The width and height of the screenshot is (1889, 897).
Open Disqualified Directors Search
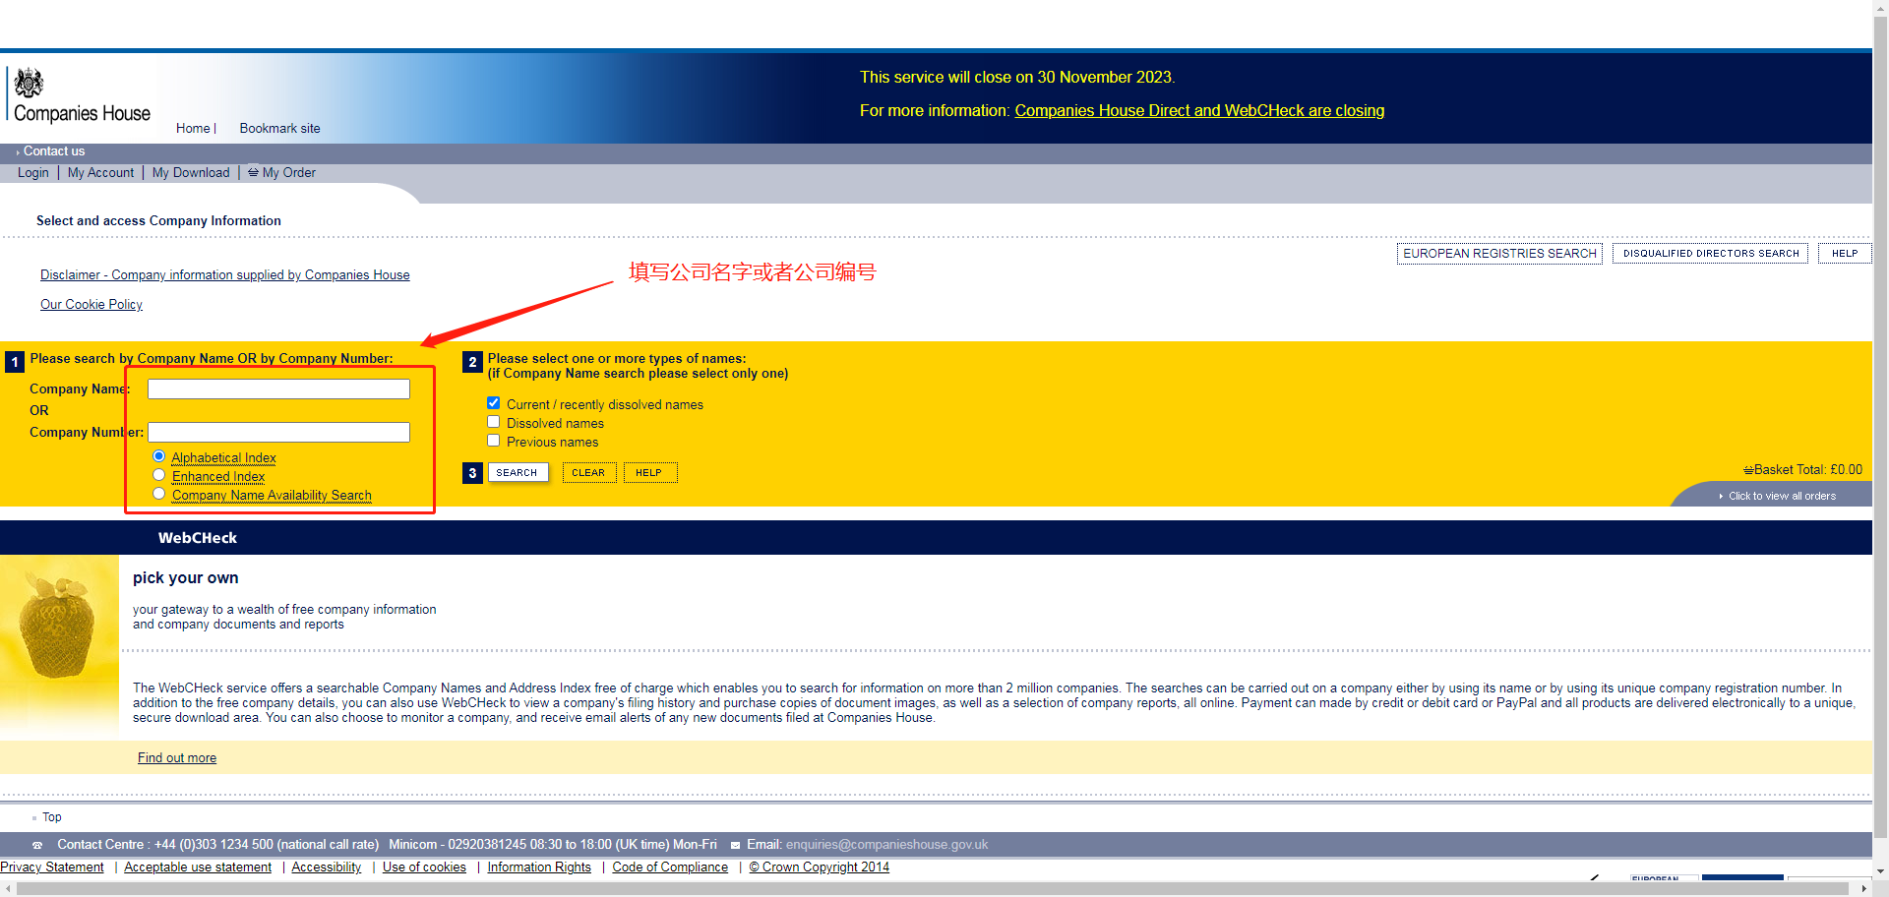[x=1711, y=254]
